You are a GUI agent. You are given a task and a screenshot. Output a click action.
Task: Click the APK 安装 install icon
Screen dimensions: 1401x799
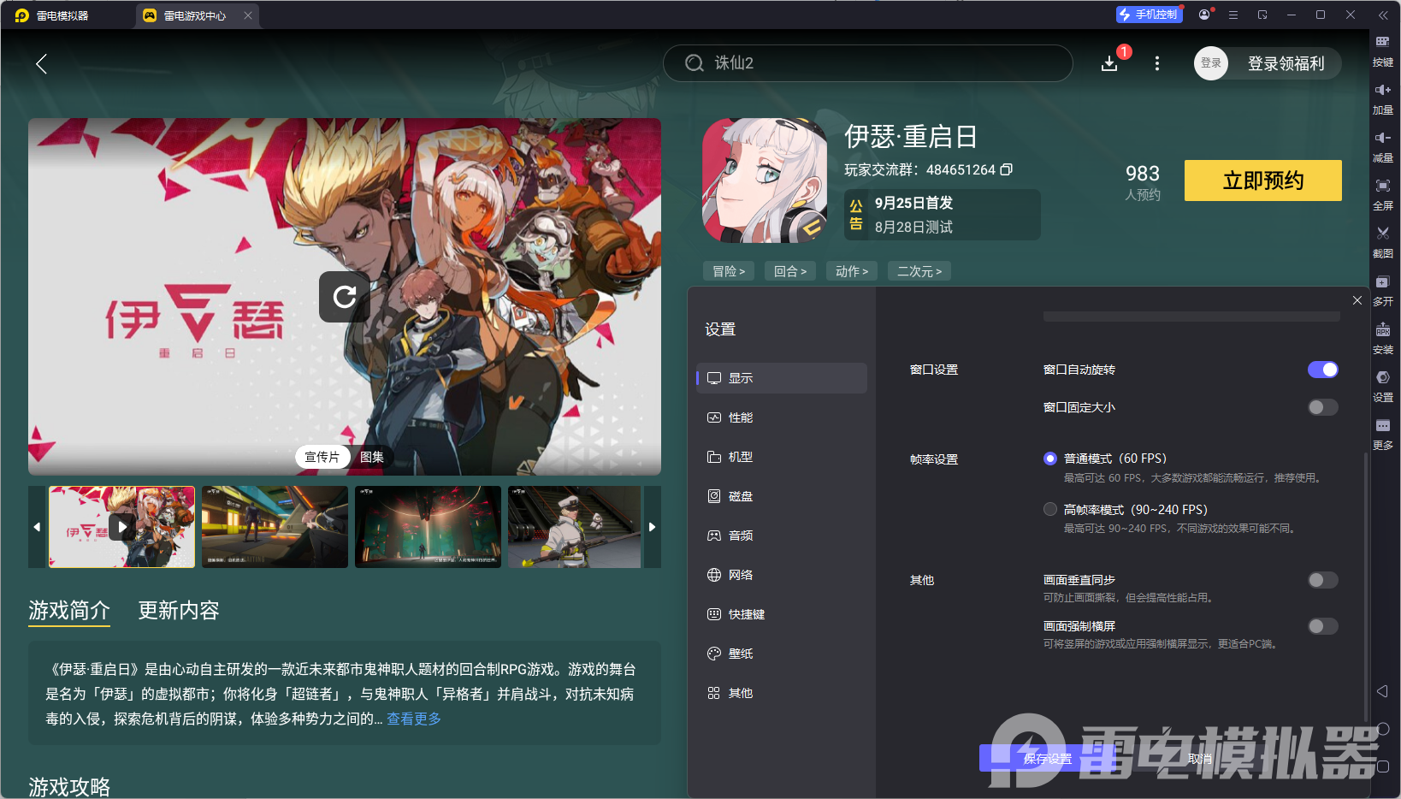1383,339
